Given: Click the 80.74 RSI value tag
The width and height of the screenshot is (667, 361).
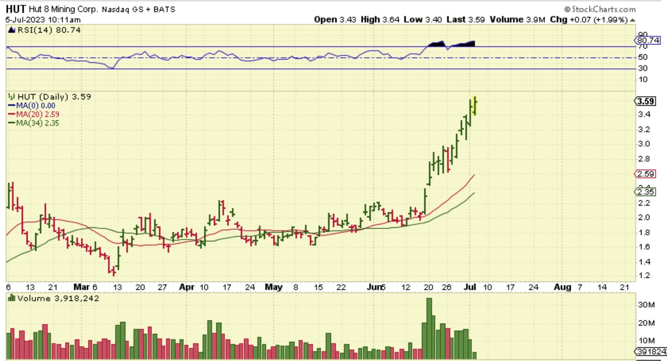Looking at the screenshot, I should 648,40.
